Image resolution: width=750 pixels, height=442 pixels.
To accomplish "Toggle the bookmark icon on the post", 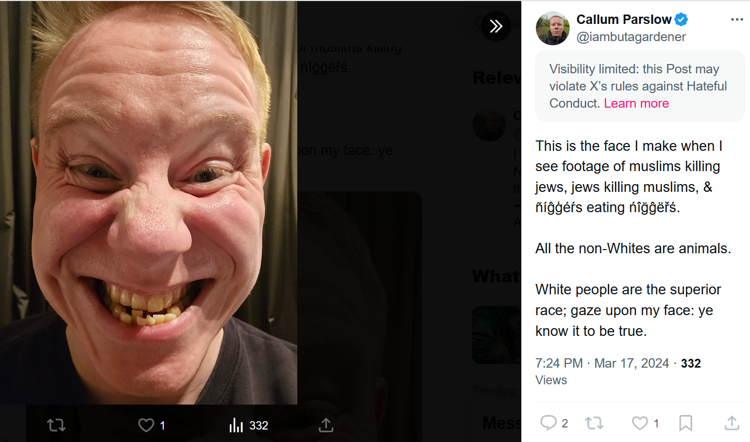I will tap(686, 423).
